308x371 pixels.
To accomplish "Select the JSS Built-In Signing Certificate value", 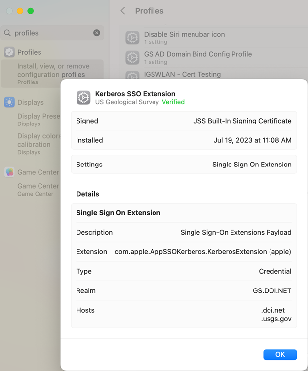I will pos(242,121).
